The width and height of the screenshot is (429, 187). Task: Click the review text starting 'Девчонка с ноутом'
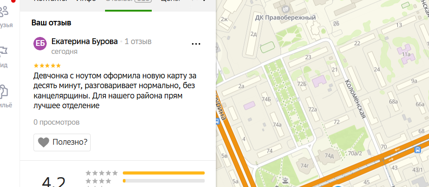(x=115, y=90)
